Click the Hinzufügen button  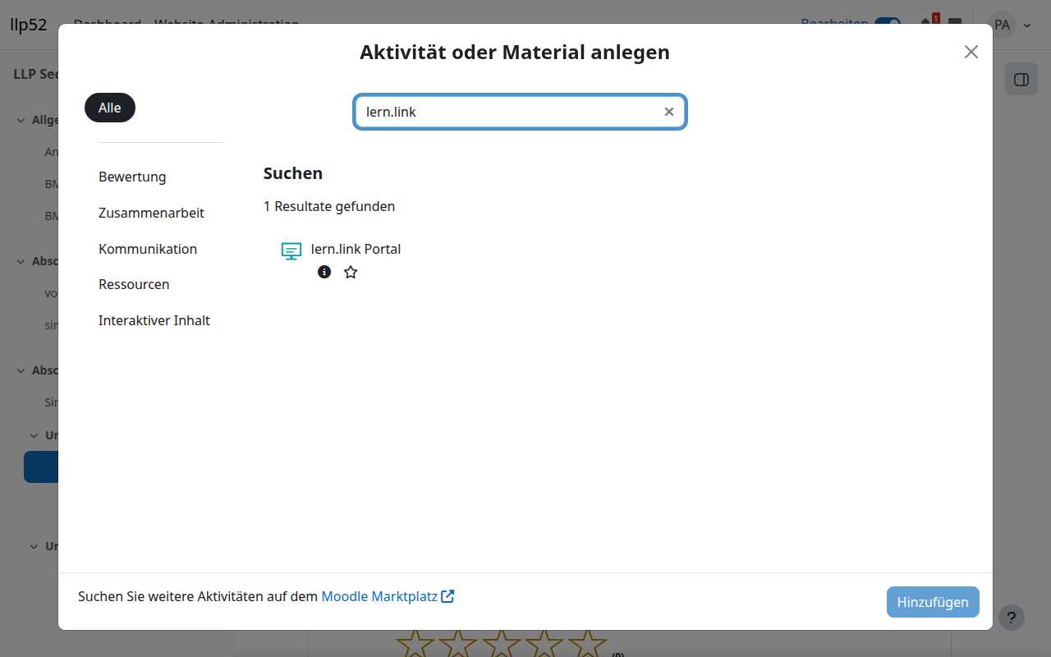pyautogui.click(x=933, y=602)
